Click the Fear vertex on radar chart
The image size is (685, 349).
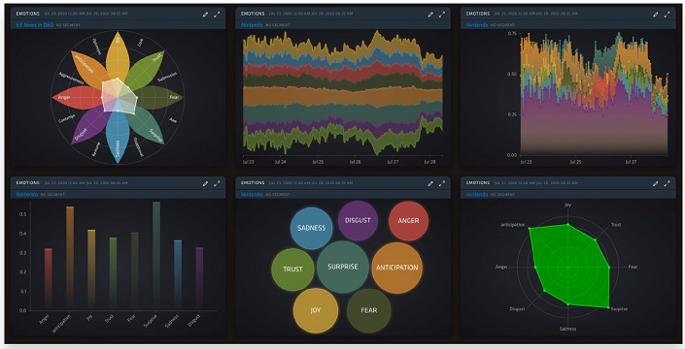[x=609, y=267]
